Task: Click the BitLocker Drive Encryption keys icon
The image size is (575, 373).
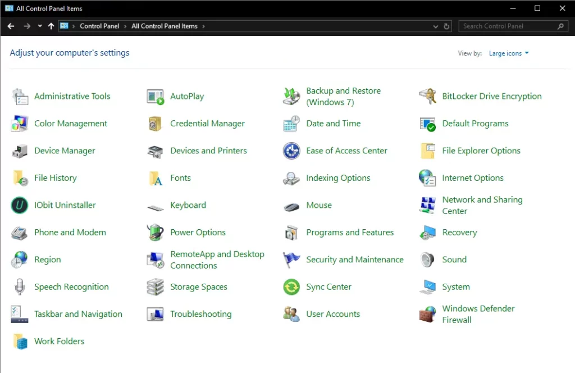Action: point(427,97)
